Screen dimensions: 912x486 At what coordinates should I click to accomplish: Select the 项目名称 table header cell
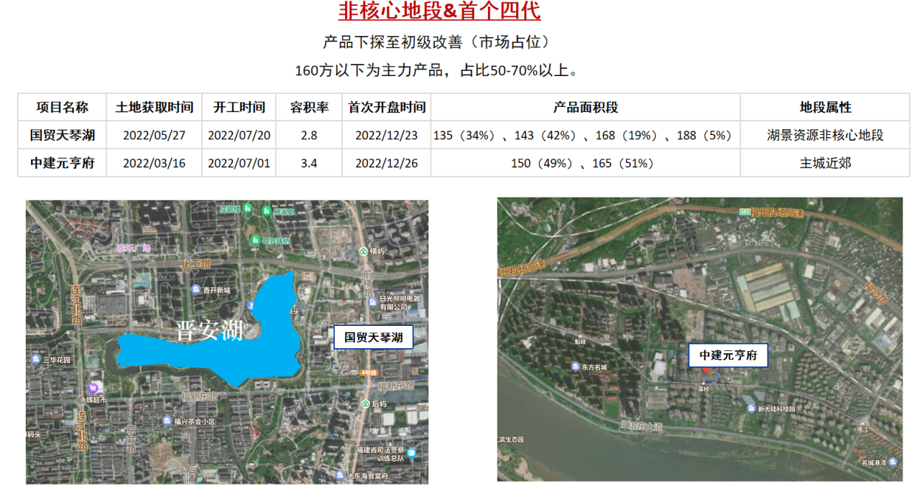point(62,108)
